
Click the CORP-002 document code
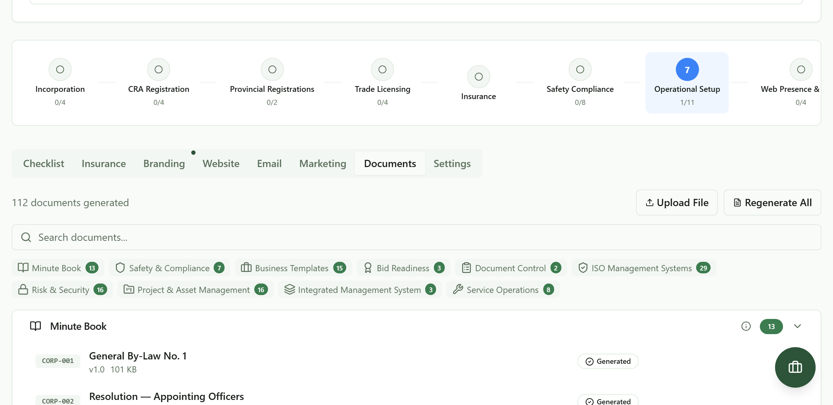pyautogui.click(x=58, y=401)
